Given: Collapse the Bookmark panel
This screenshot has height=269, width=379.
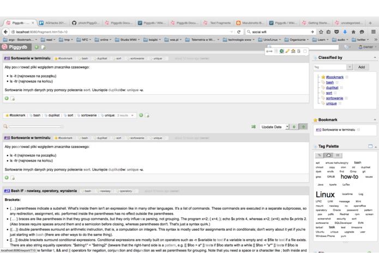Looking at the screenshot, I should click(375, 120).
